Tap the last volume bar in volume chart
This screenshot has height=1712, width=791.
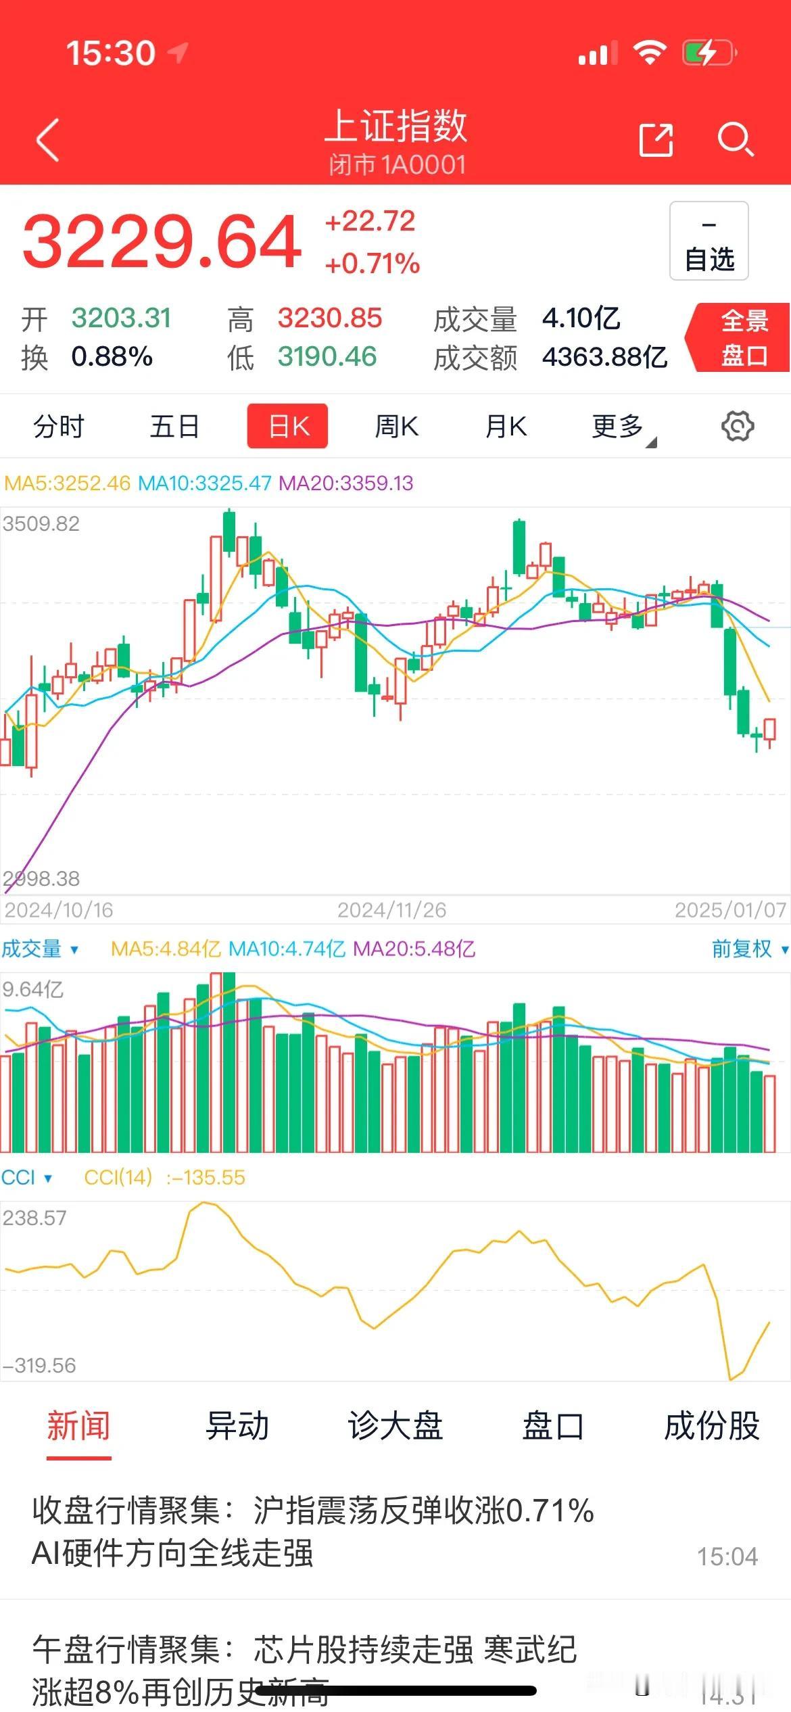click(769, 1114)
